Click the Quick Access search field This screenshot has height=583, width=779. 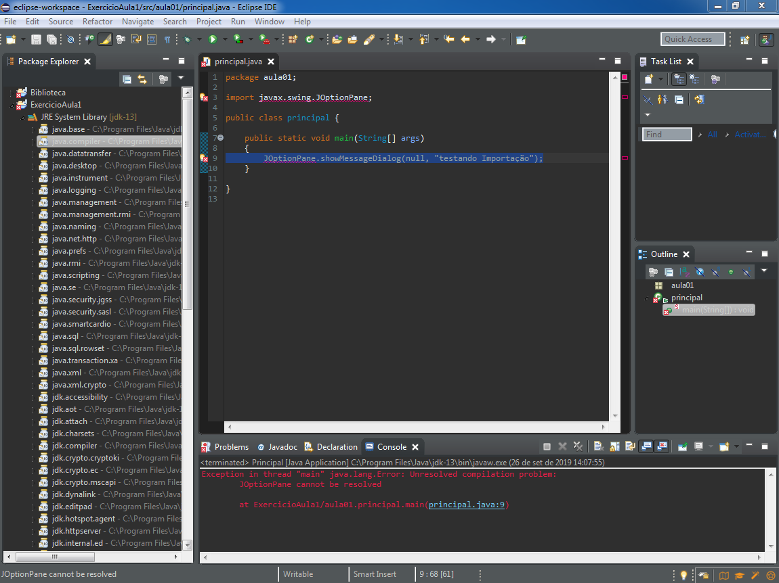[x=692, y=39]
